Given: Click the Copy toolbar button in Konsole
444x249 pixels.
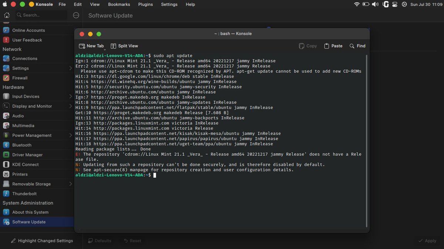Looking at the screenshot, I should (x=308, y=46).
